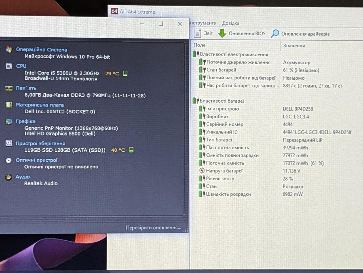Click the battery icon for Властивості електроживлення
Image resolution: width=363 pixels, height=273 pixels.
(x=196, y=54)
